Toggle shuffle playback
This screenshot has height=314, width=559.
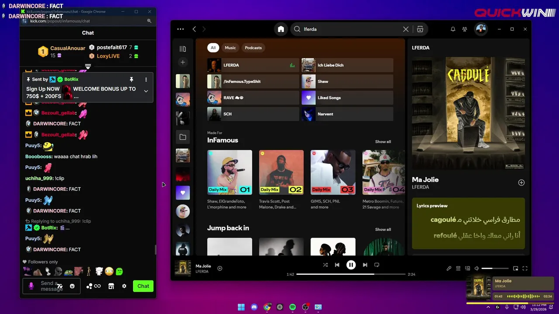tap(325, 265)
